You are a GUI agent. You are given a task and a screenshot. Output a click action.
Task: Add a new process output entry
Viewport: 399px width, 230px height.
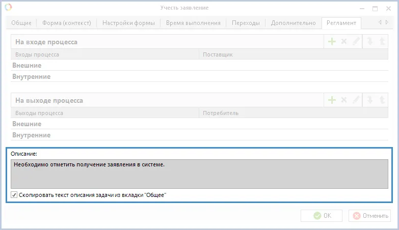[x=332, y=100]
